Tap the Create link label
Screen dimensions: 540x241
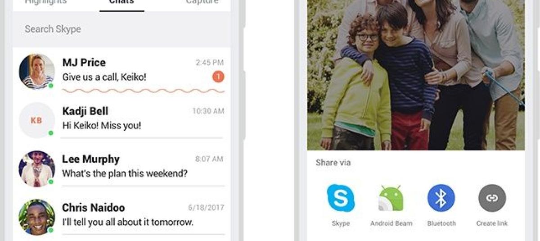(x=492, y=223)
